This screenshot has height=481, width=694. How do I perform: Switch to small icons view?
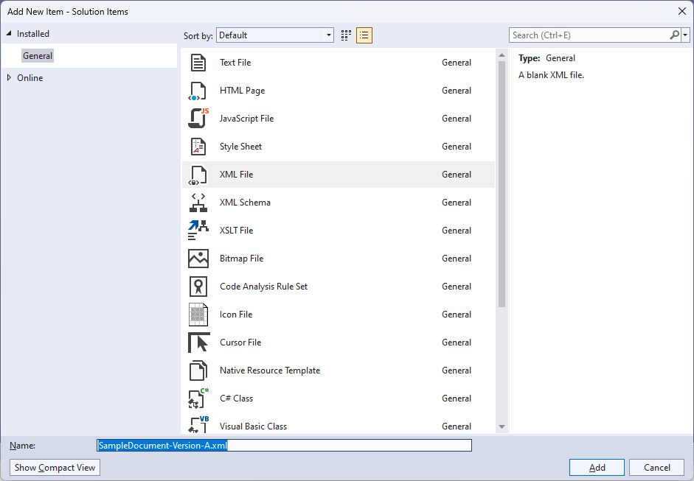point(345,35)
